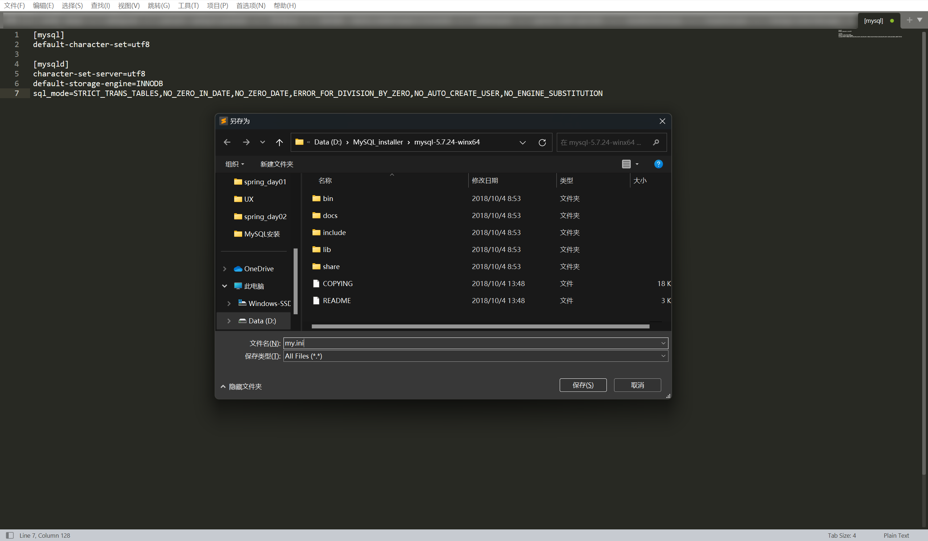Click the 保存(S) button
The height and width of the screenshot is (541, 928).
583,385
